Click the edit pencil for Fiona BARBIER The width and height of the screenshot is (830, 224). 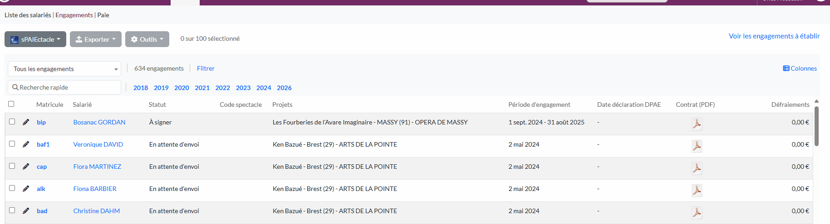pos(26,189)
